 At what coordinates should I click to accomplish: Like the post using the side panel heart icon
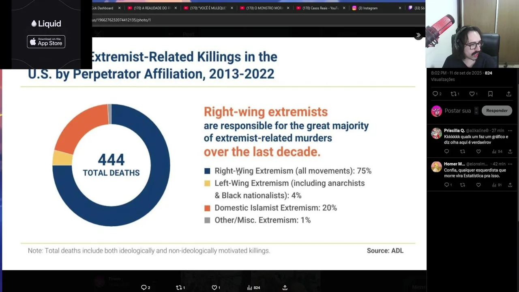[473, 94]
